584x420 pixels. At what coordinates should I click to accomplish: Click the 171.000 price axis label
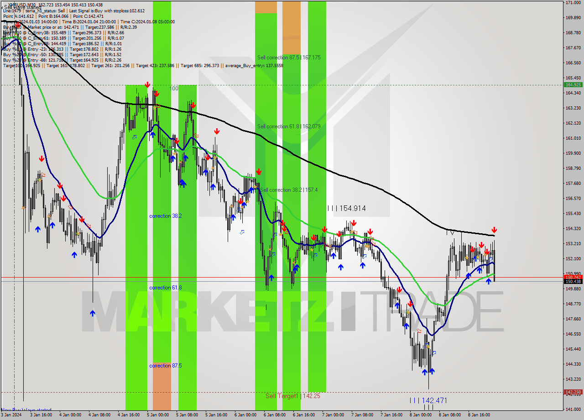point(573,3)
